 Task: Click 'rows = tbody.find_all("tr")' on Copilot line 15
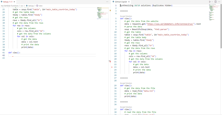[139, 46]
